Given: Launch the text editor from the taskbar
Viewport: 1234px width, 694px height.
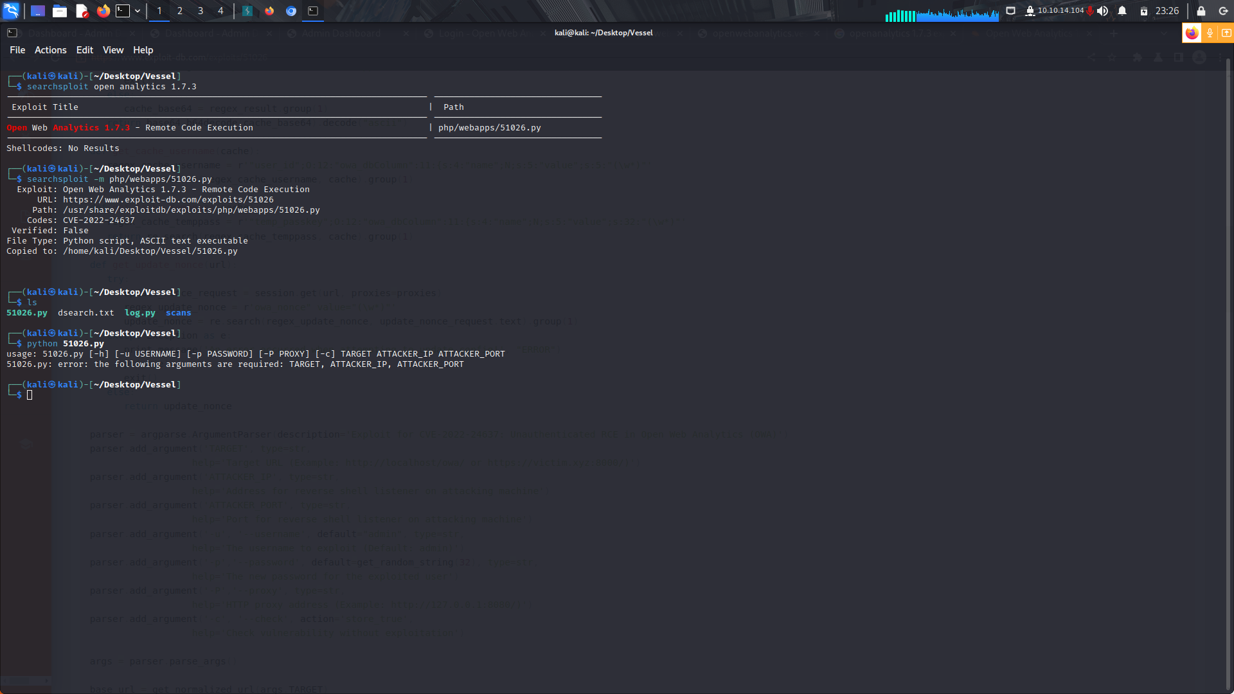Looking at the screenshot, I should pos(81,11).
